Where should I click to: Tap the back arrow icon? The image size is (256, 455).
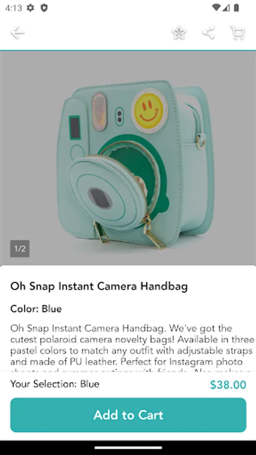tap(17, 33)
